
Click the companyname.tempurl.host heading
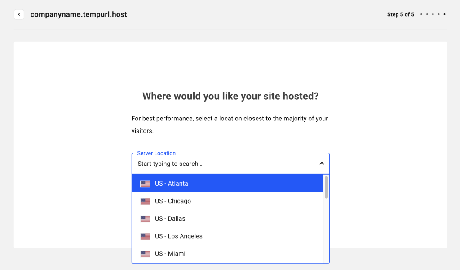[x=78, y=14]
